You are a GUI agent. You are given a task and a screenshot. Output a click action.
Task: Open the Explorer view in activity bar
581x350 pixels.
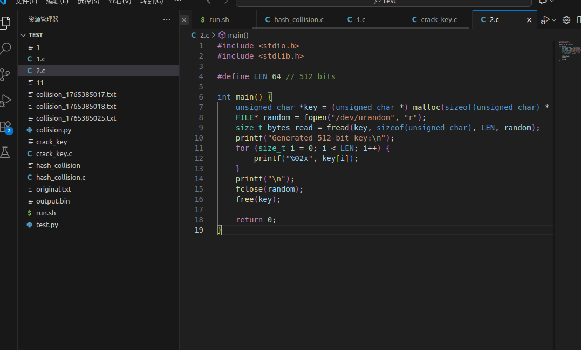click(5, 23)
